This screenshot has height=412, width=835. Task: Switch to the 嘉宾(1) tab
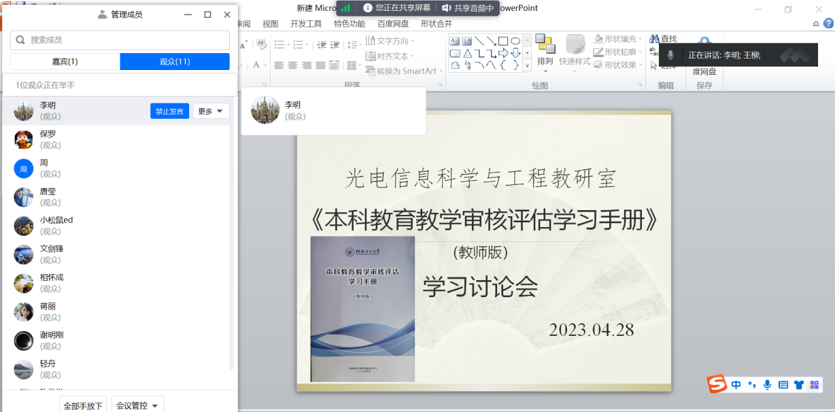(x=65, y=62)
